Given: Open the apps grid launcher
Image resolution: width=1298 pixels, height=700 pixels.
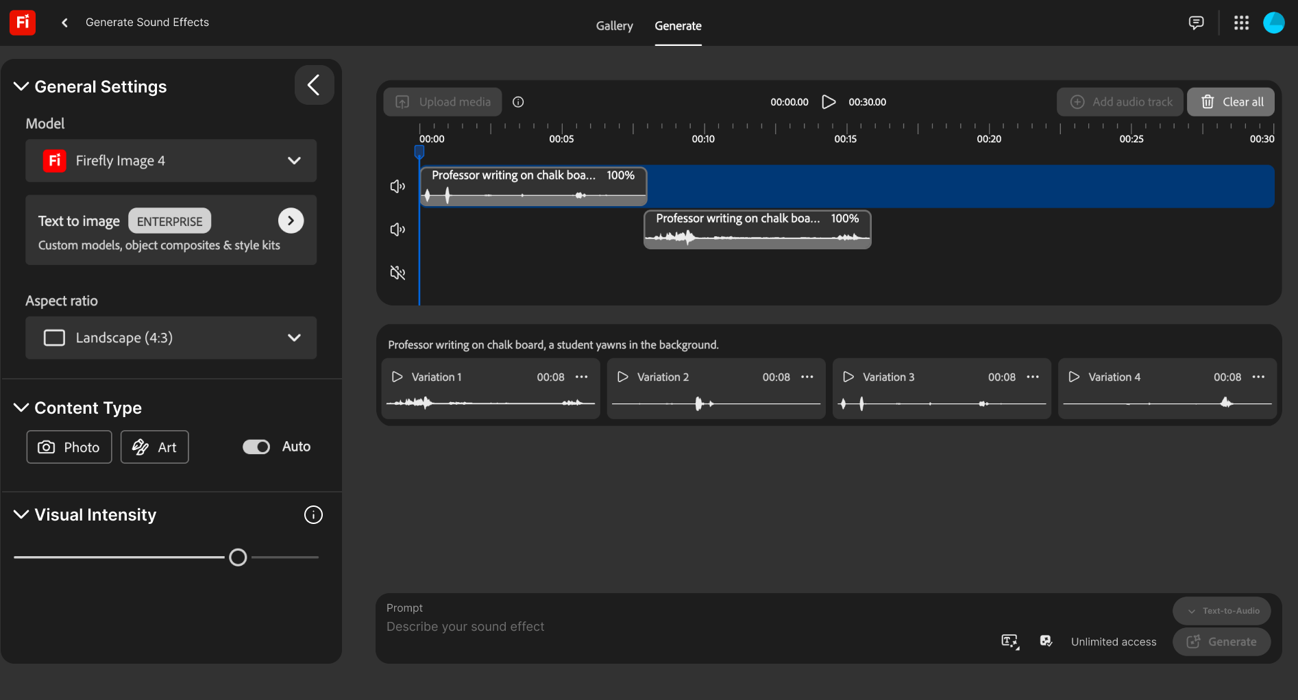Looking at the screenshot, I should [1240, 22].
